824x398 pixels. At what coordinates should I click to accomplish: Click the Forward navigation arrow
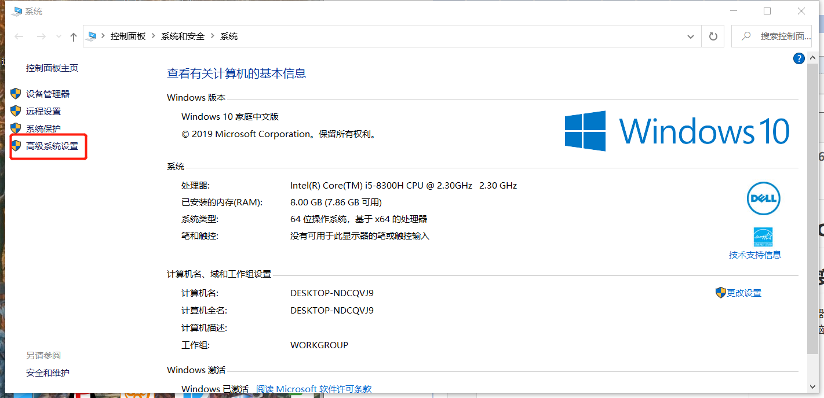41,36
